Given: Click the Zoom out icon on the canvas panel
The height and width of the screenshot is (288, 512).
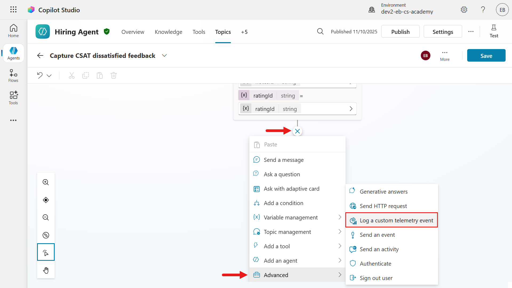Looking at the screenshot, I should pos(45,217).
